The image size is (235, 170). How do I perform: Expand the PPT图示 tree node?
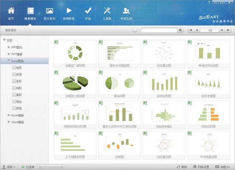tap(9, 47)
